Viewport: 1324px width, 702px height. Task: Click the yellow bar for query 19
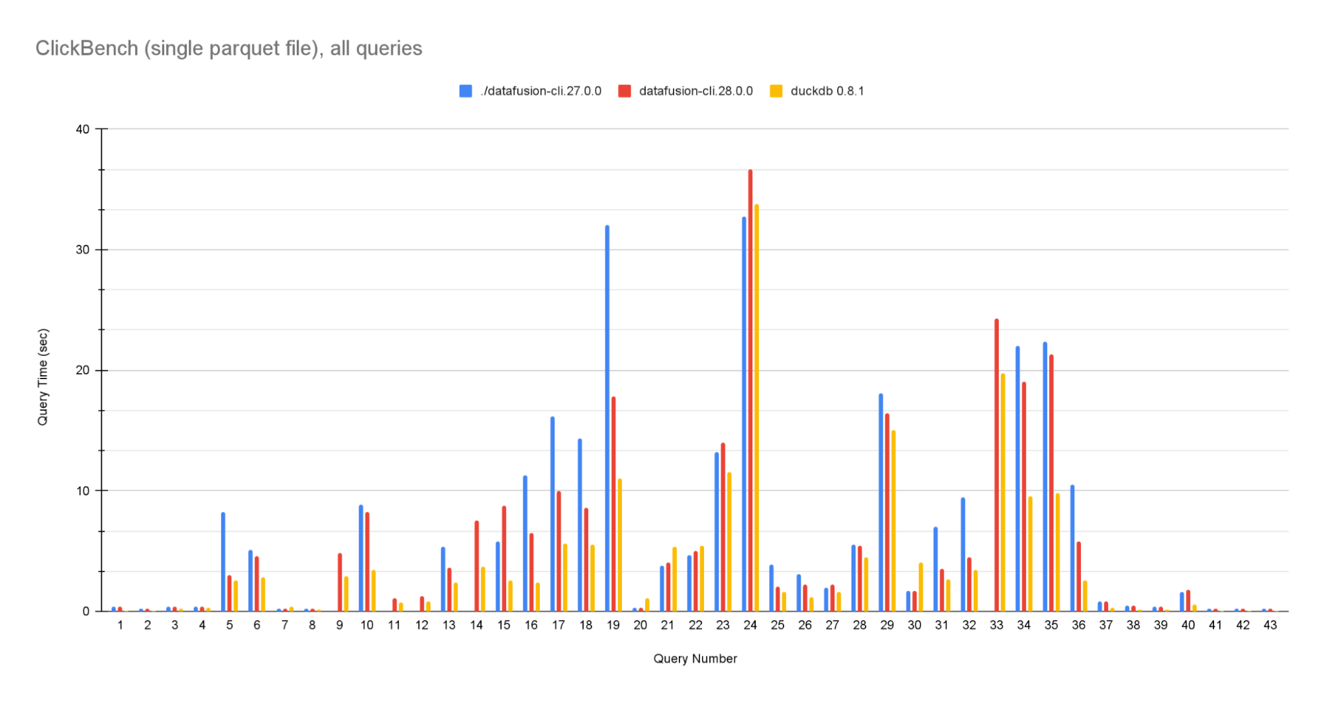coord(620,545)
